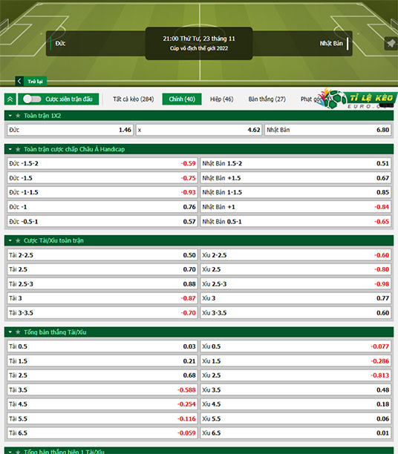The height and width of the screenshot is (454, 398).
Task: Collapse the Toàn trận 1X2 section
Action: click(x=10, y=116)
